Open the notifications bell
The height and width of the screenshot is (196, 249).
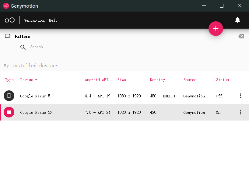click(237, 20)
